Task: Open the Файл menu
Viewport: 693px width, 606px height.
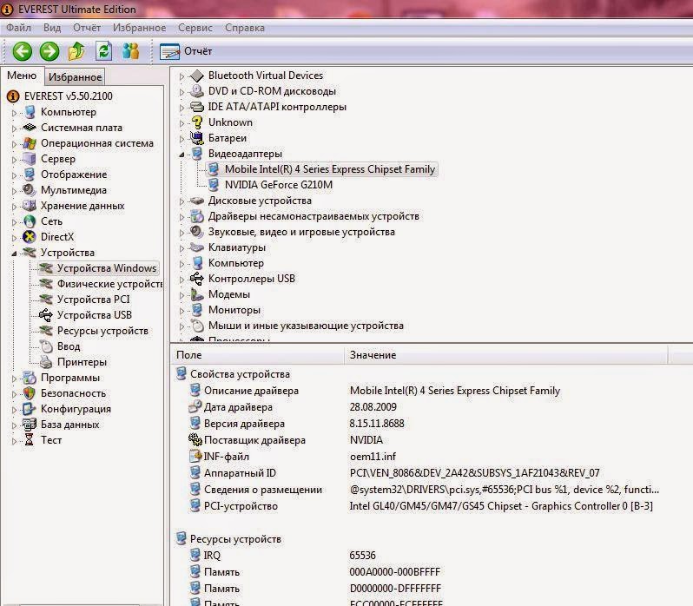Action: coord(18,28)
